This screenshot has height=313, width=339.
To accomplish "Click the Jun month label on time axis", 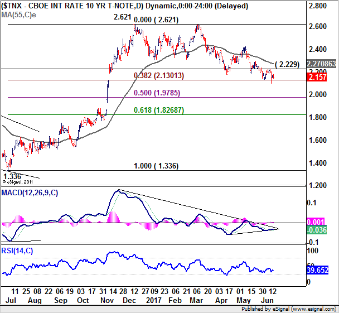I will (267, 301).
